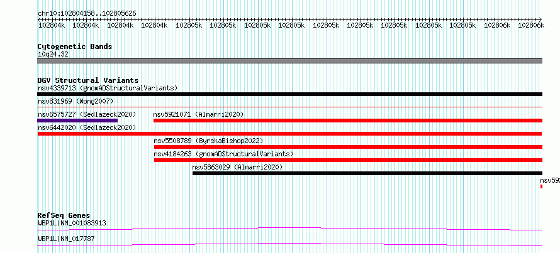Viewport: 560px width, 253px height.
Task: Click the chr10:102804158..102805626 coordinates label
Action: pyautogui.click(x=87, y=14)
